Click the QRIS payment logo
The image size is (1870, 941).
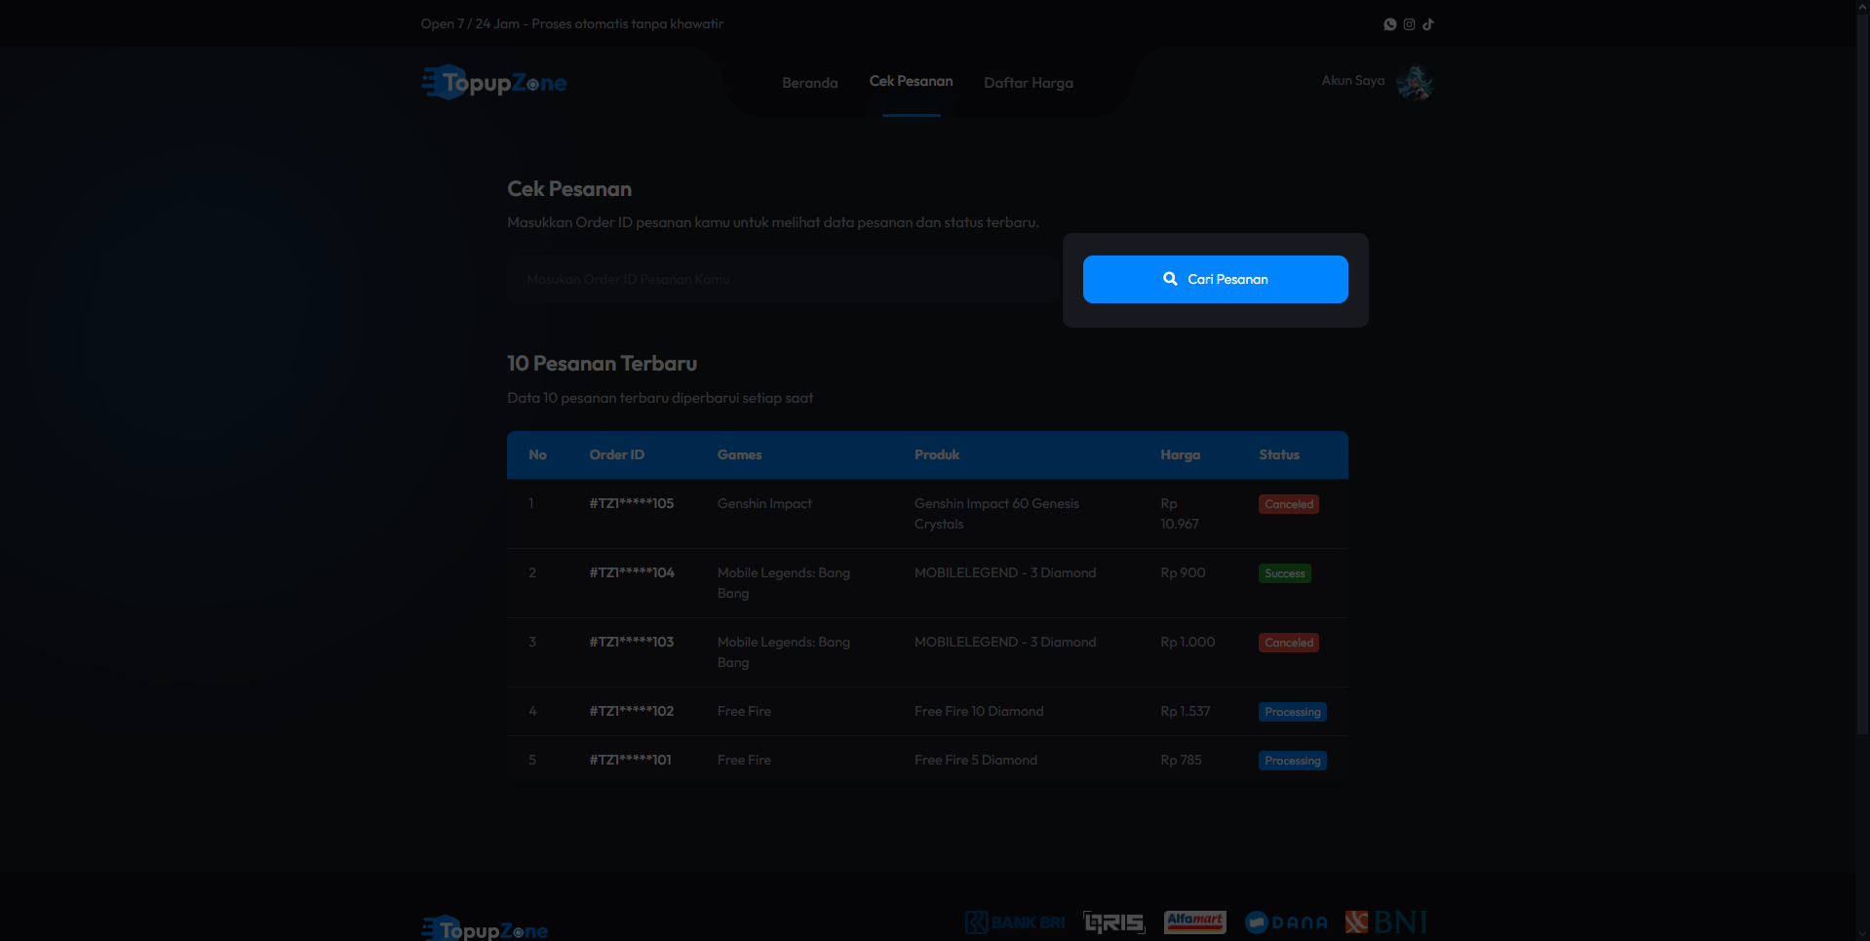[1114, 922]
